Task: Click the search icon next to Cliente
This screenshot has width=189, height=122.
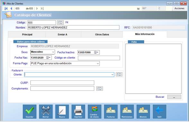Action: point(119,74)
